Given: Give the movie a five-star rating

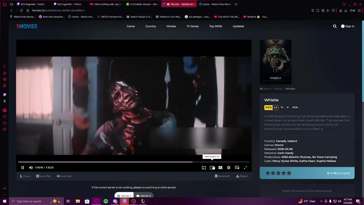Looking at the screenshot, I should click(x=289, y=173).
